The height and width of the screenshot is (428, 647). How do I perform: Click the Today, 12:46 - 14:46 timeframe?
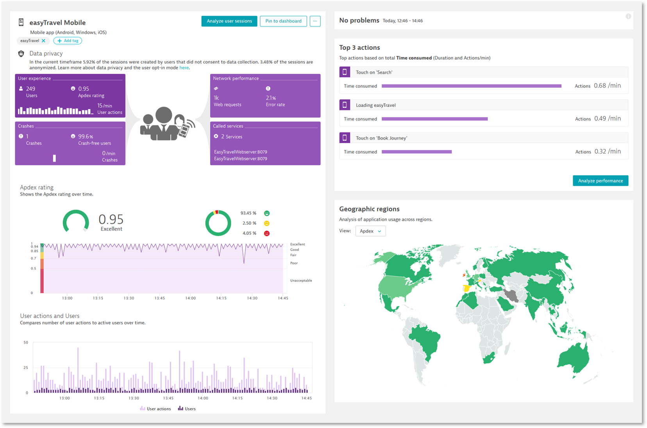coord(402,21)
